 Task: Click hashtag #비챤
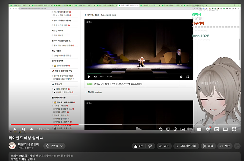(59, 156)
